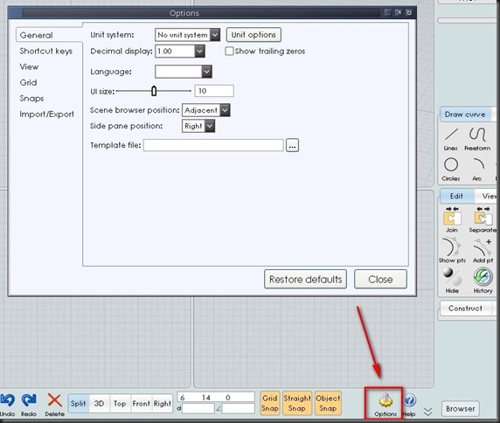The image size is (500, 423).
Task: Select the Shortcut keys options tab
Action: click(x=46, y=51)
